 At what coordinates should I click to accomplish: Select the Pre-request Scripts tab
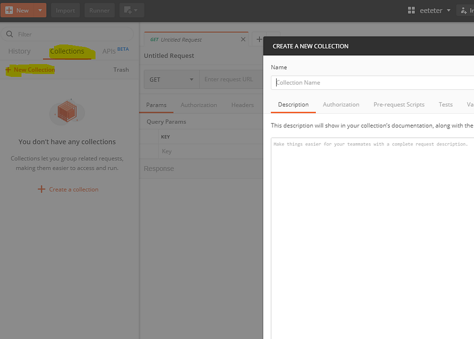tap(399, 105)
